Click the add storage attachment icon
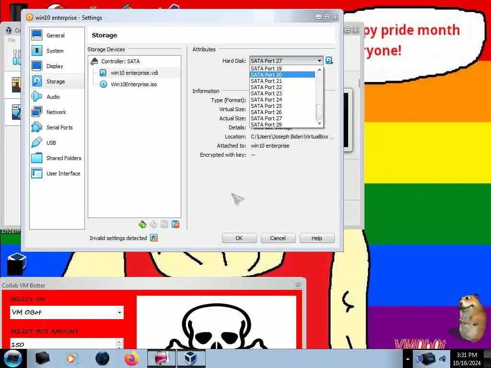 tap(164, 224)
